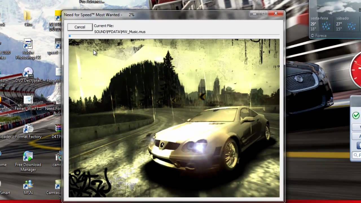Select the 'speed -' desktop shortcut

(x=55, y=47)
